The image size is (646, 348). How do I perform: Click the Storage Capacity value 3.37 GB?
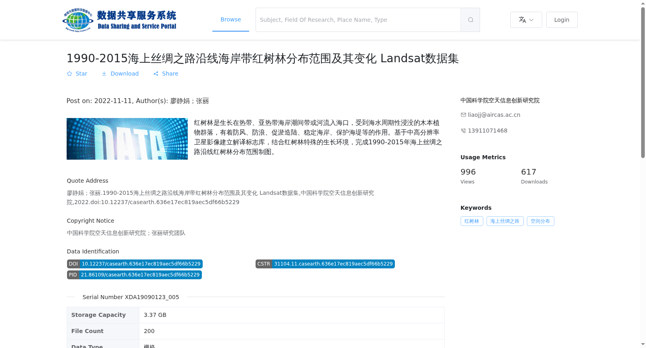click(x=155, y=315)
